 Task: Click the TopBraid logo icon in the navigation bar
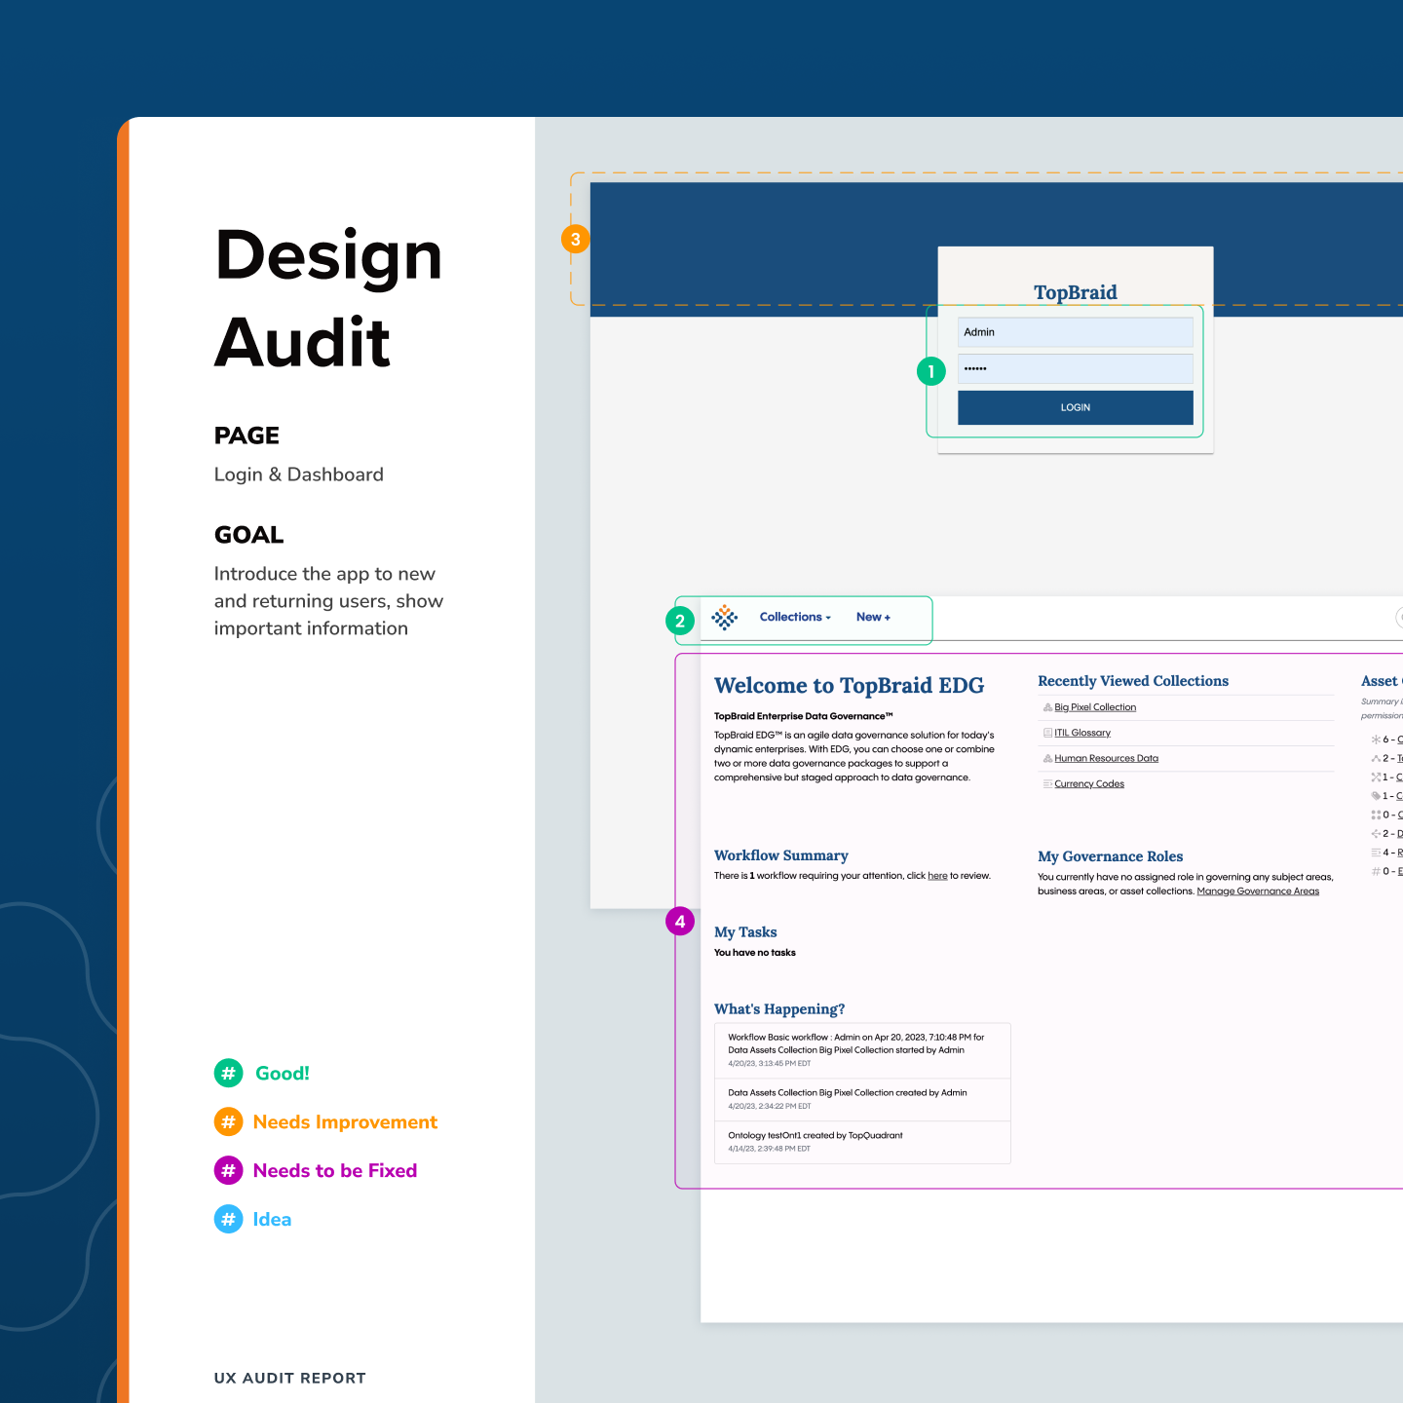pyautogui.click(x=724, y=617)
